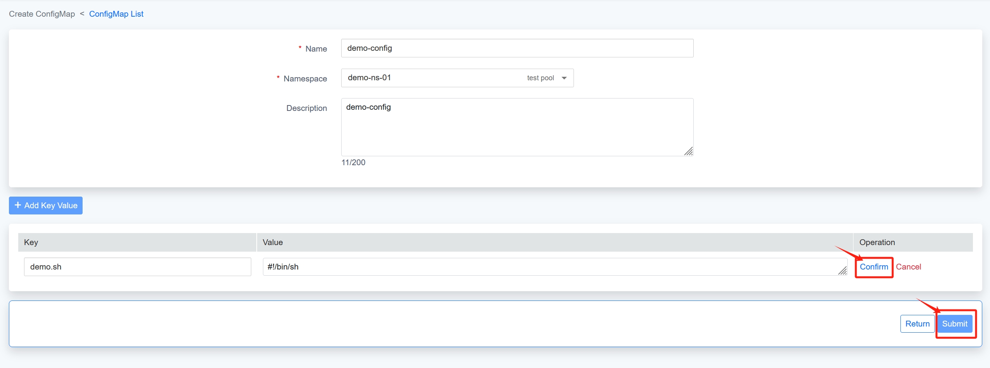
Task: Click the Value field with #!/bin/sh
Action: click(x=551, y=267)
